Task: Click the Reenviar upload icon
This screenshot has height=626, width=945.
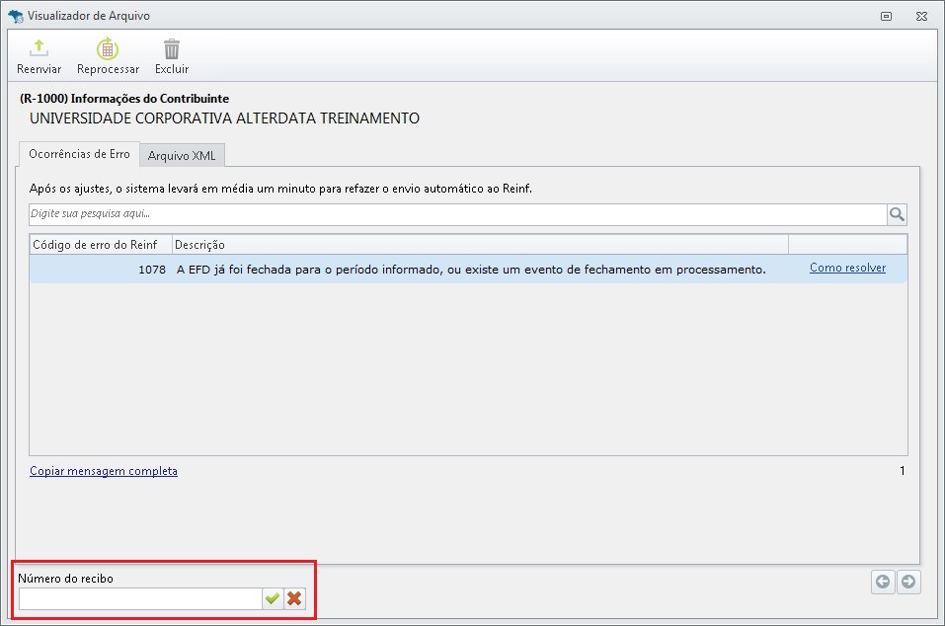Action: [x=39, y=48]
